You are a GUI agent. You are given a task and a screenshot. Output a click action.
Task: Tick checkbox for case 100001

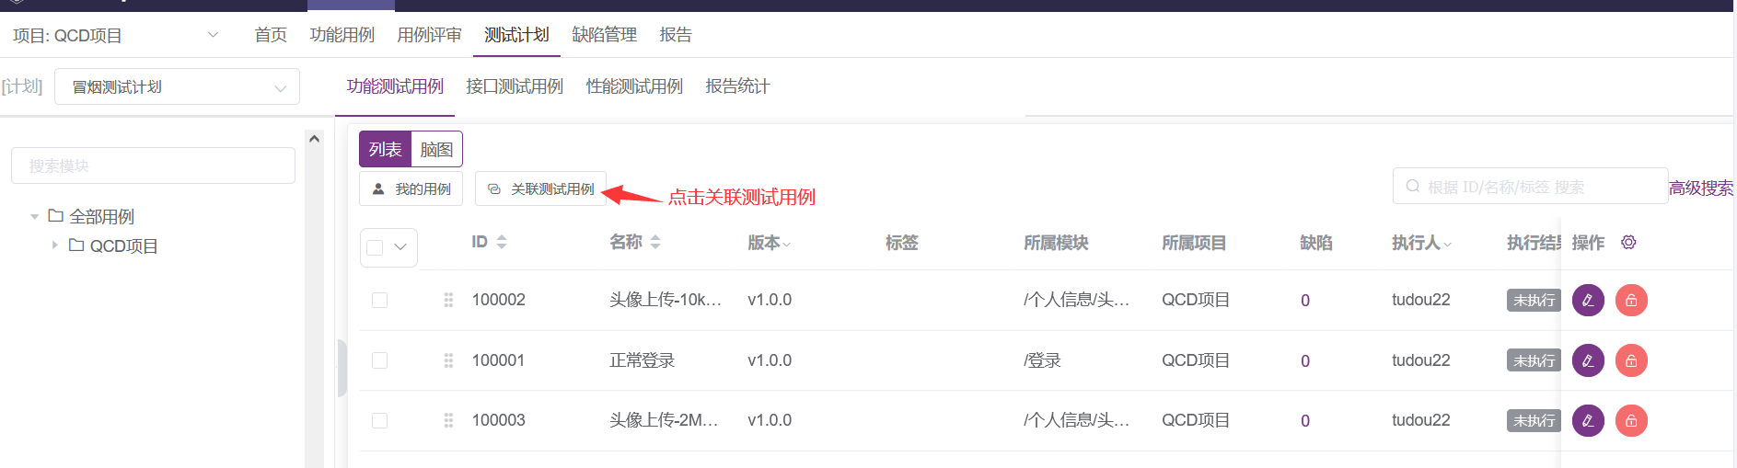(379, 360)
